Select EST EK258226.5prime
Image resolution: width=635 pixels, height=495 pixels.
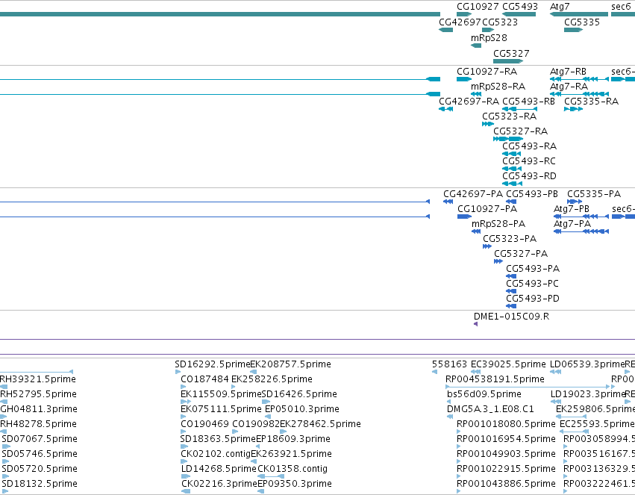(x=234, y=387)
